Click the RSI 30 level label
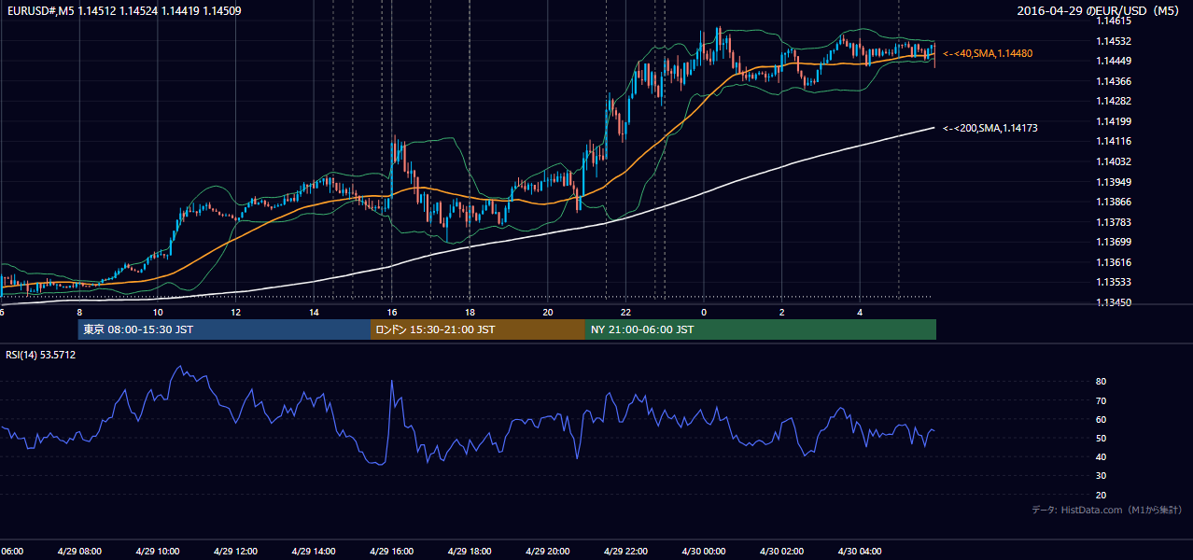The image size is (1193, 560). click(1102, 475)
